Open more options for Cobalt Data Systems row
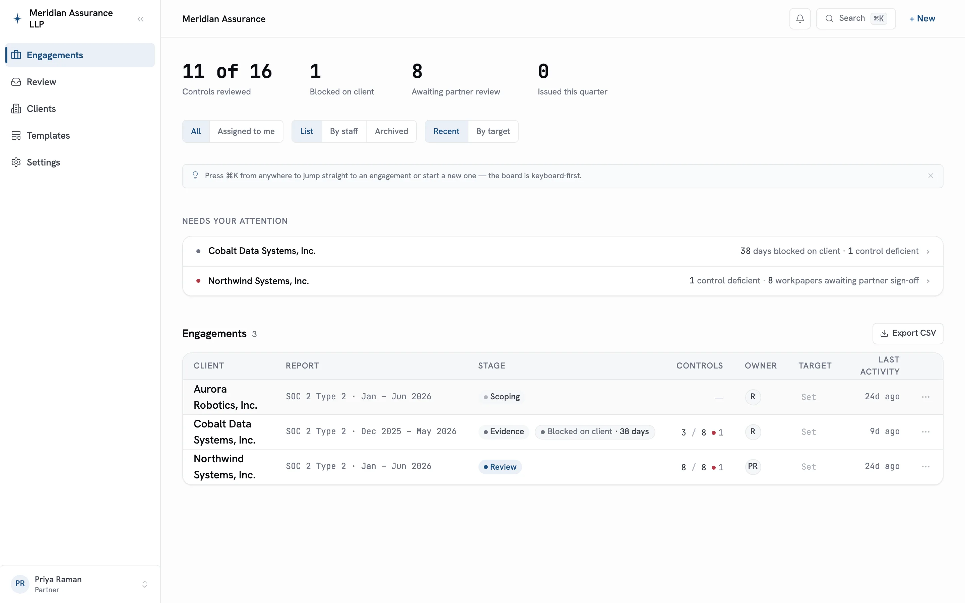Viewport: 965px width, 603px height. (x=925, y=432)
